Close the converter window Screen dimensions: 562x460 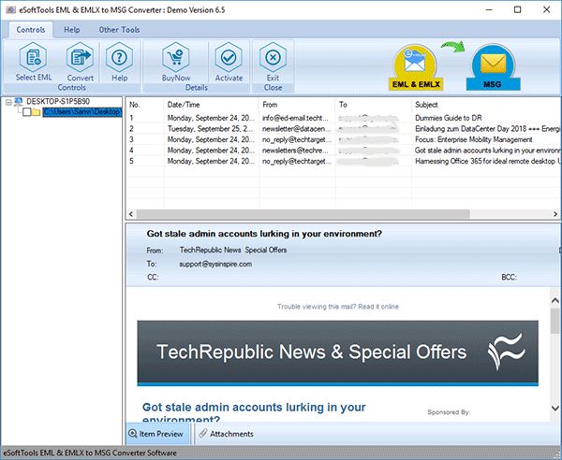pos(547,10)
